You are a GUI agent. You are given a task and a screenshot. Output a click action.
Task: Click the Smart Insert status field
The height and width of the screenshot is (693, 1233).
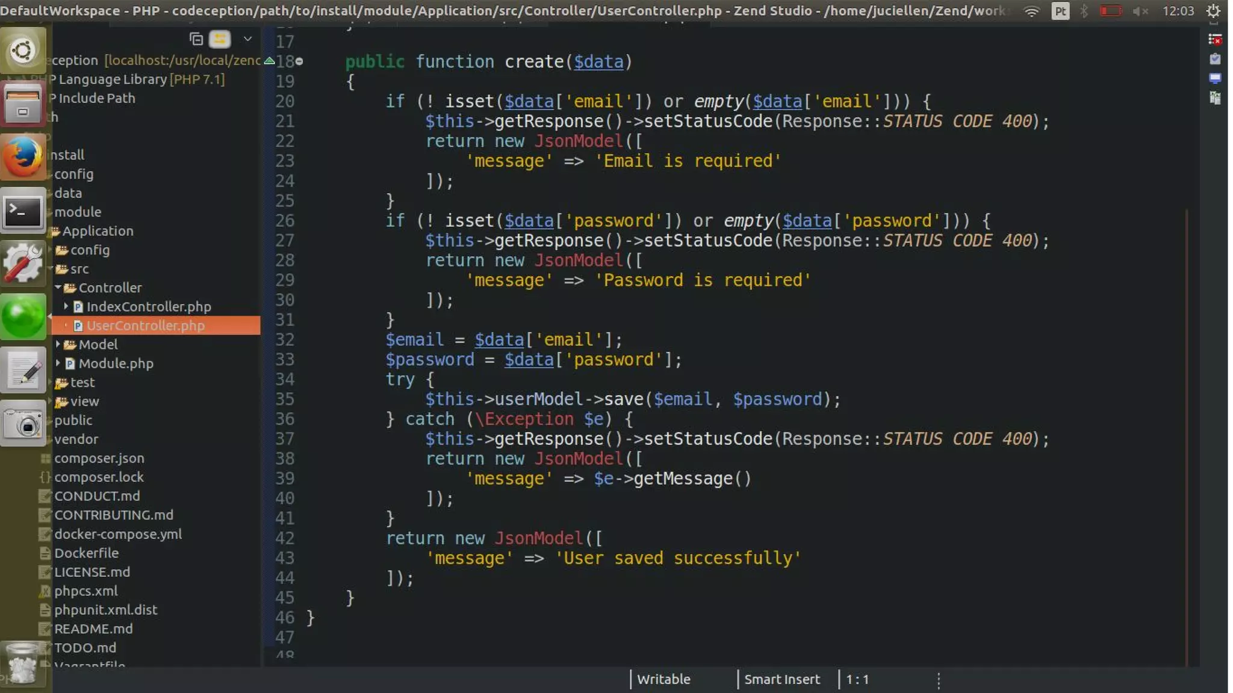[x=781, y=679]
